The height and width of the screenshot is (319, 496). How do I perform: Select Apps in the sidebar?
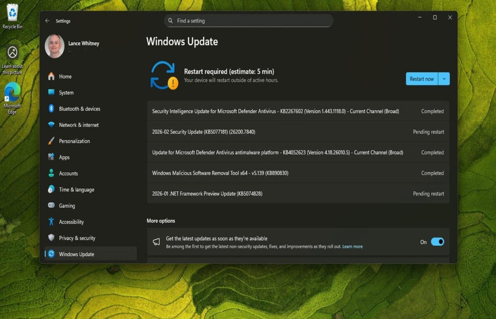(91, 157)
